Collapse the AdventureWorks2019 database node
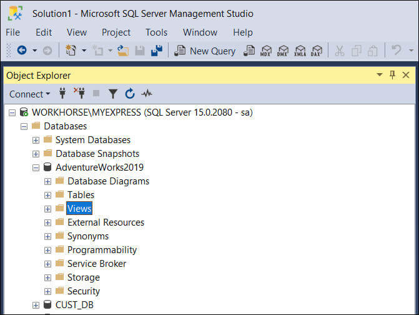This screenshot has height=315, width=419. (x=36, y=167)
